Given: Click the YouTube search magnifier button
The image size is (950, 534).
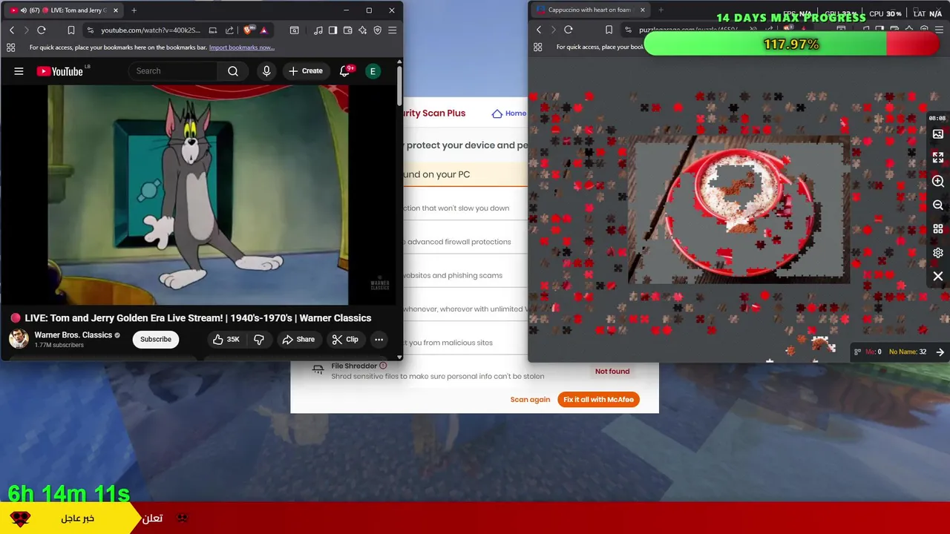Looking at the screenshot, I should point(233,71).
